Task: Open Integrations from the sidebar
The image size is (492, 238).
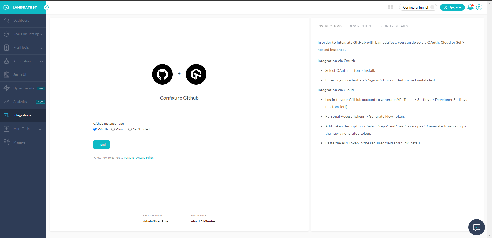Action: click(23, 115)
